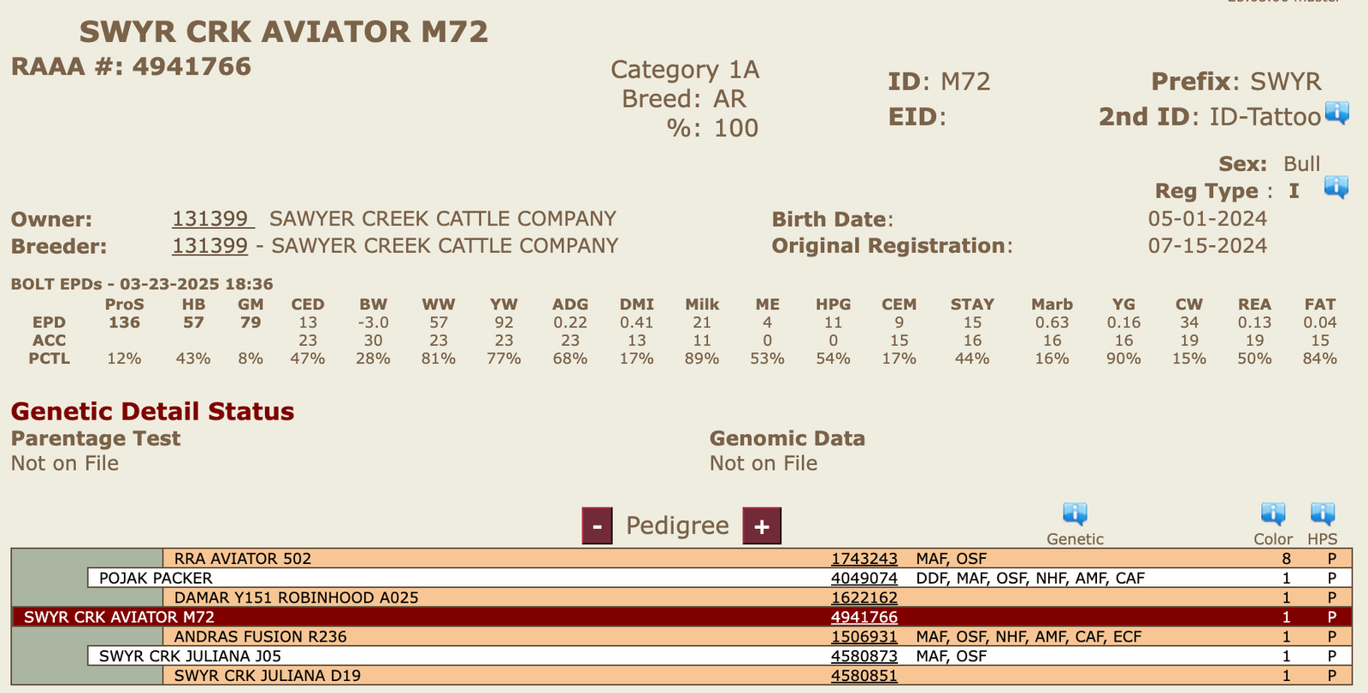Screen dimensions: 1368x693
Task: Click the Pedigree section heading
Action: tap(677, 526)
